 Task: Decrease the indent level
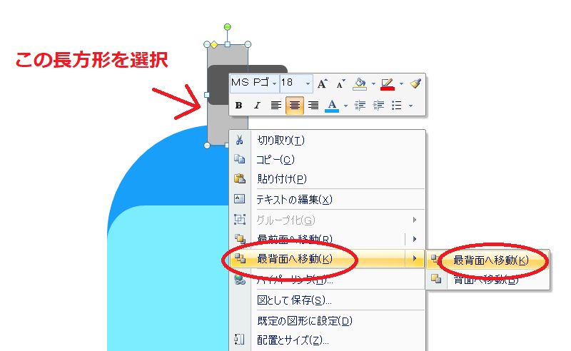click(360, 105)
